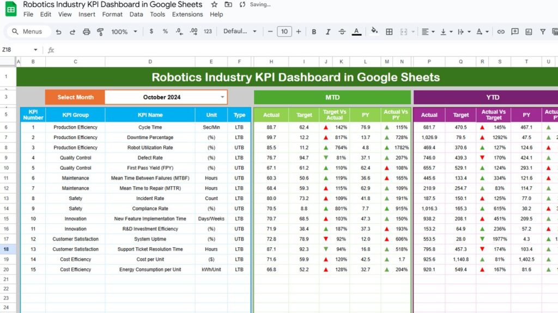This screenshot has height=313, width=558.
Task: Open the fill color picker
Action: coord(374,31)
